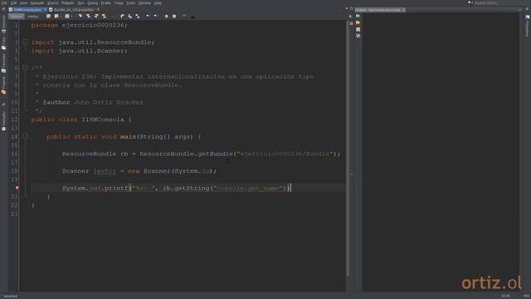Open the Favorites side panel
The height and width of the screenshot is (299, 531).
pos(3,64)
